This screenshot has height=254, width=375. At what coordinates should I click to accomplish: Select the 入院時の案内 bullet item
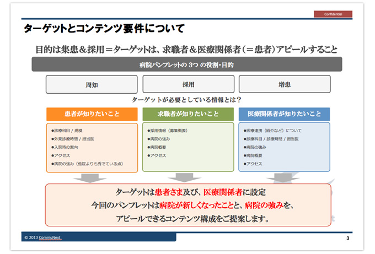point(64,148)
